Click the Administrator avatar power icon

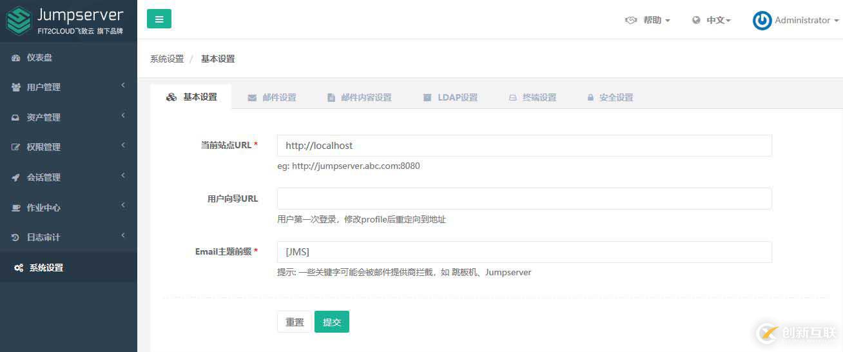pyautogui.click(x=762, y=21)
